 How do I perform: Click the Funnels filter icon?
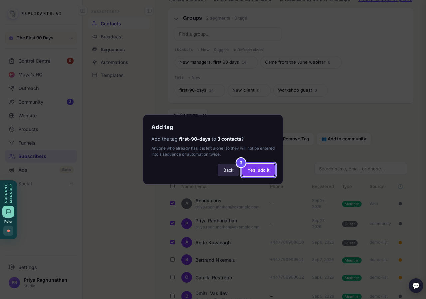pos(12,143)
